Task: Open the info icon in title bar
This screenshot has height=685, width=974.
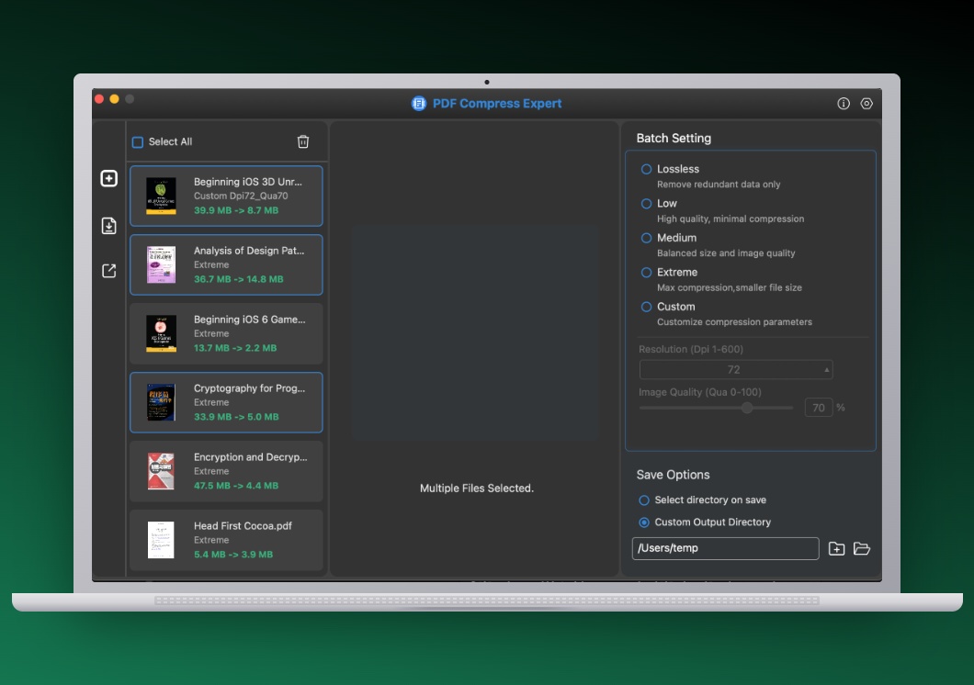Action: 843,104
